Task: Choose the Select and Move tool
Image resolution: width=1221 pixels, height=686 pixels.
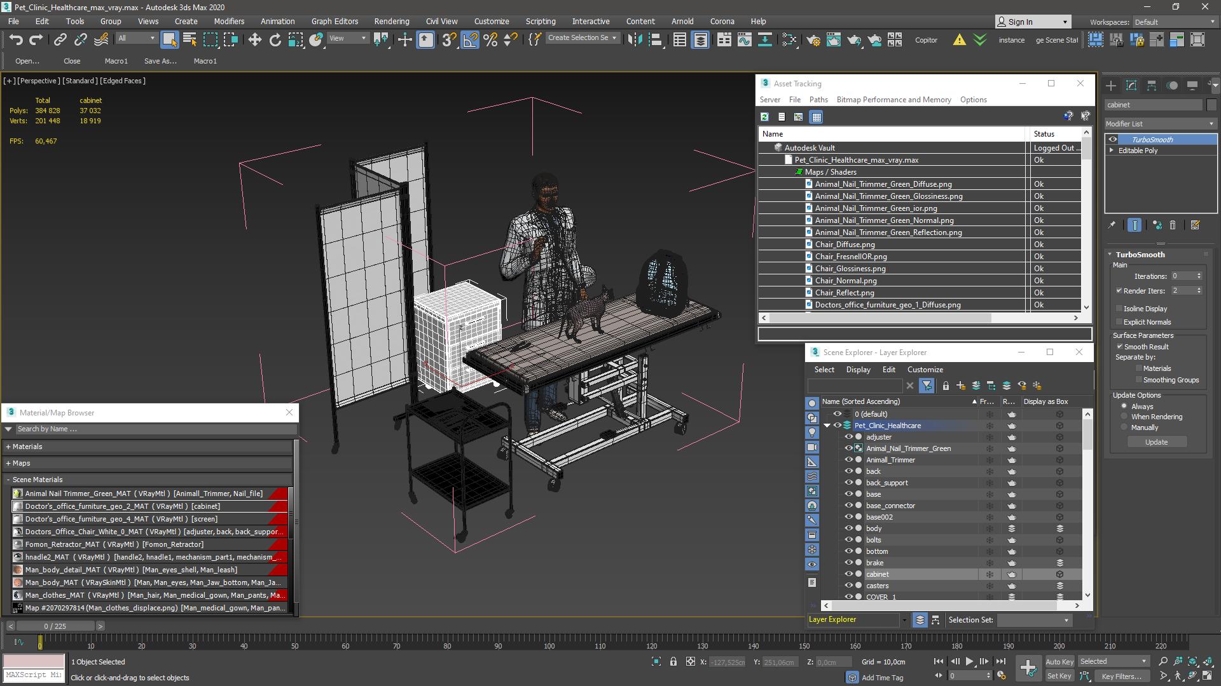Action: pos(254,40)
